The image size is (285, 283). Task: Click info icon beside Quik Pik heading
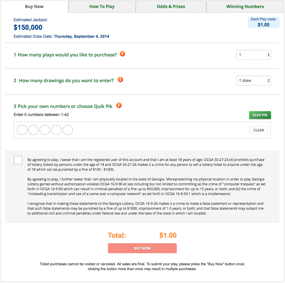pos(119,105)
